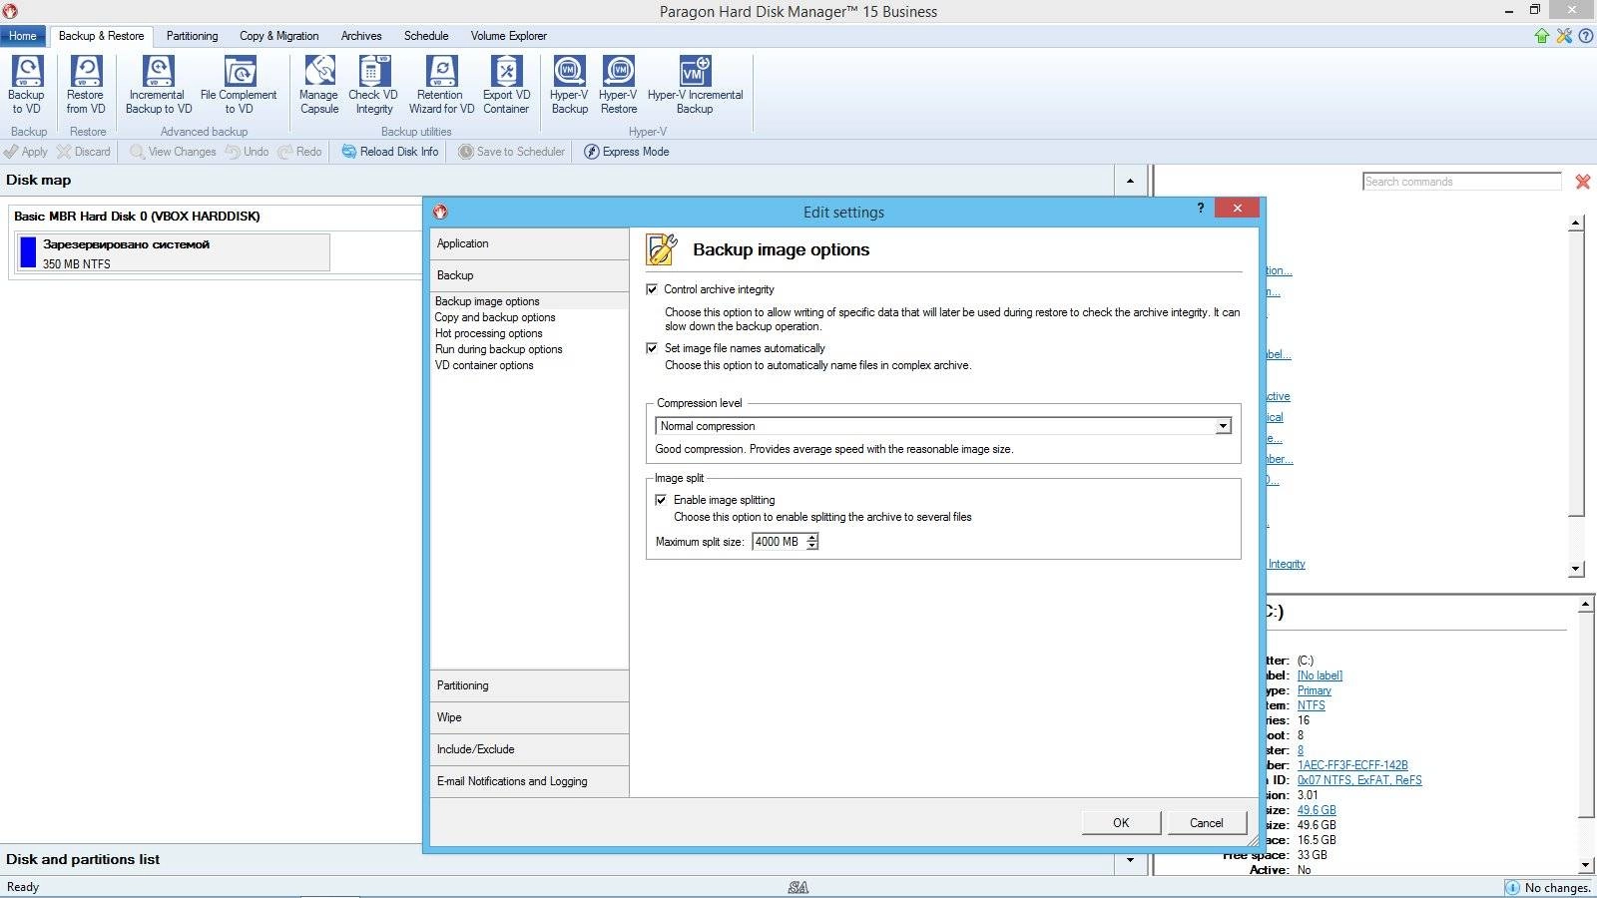
Task: Select Run during backup options
Action: point(499,349)
